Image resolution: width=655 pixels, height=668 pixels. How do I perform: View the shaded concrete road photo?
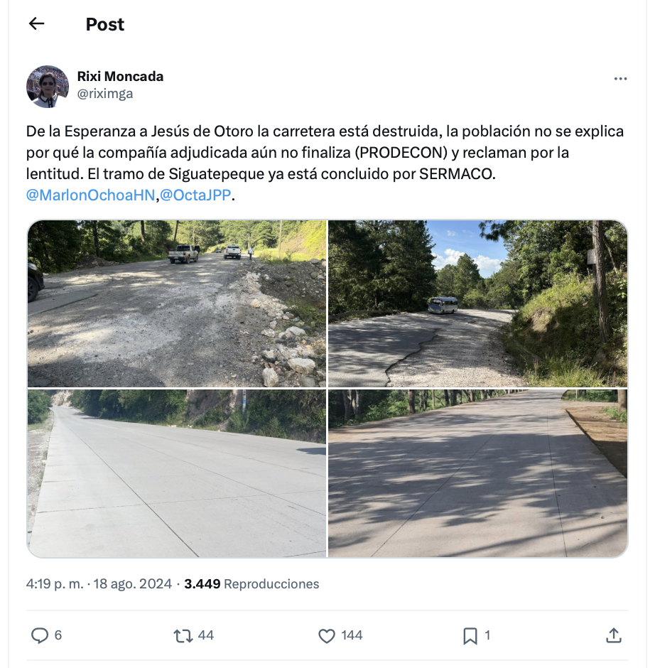[477, 473]
